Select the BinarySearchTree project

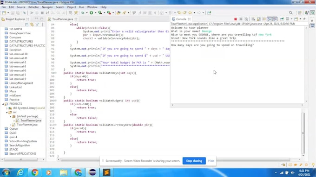(x=20, y=33)
